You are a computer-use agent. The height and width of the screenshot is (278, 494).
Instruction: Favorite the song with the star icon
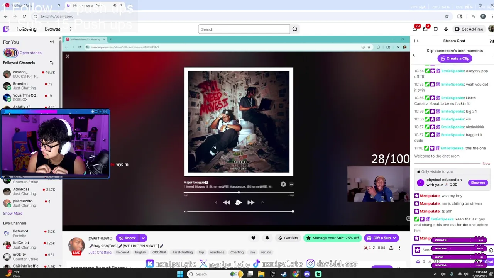(x=283, y=185)
